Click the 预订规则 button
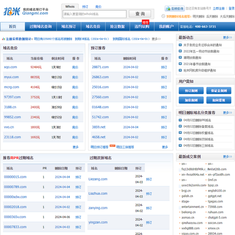235x235 pixels. (191, 91)
